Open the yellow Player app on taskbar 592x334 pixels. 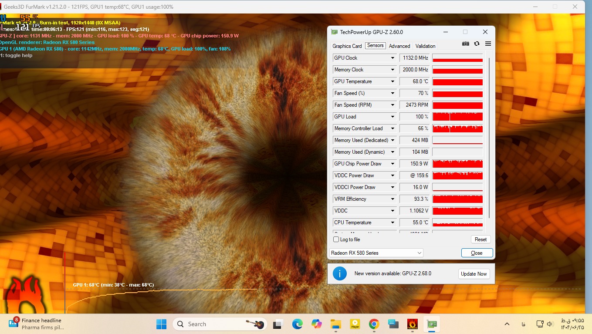tap(355, 324)
